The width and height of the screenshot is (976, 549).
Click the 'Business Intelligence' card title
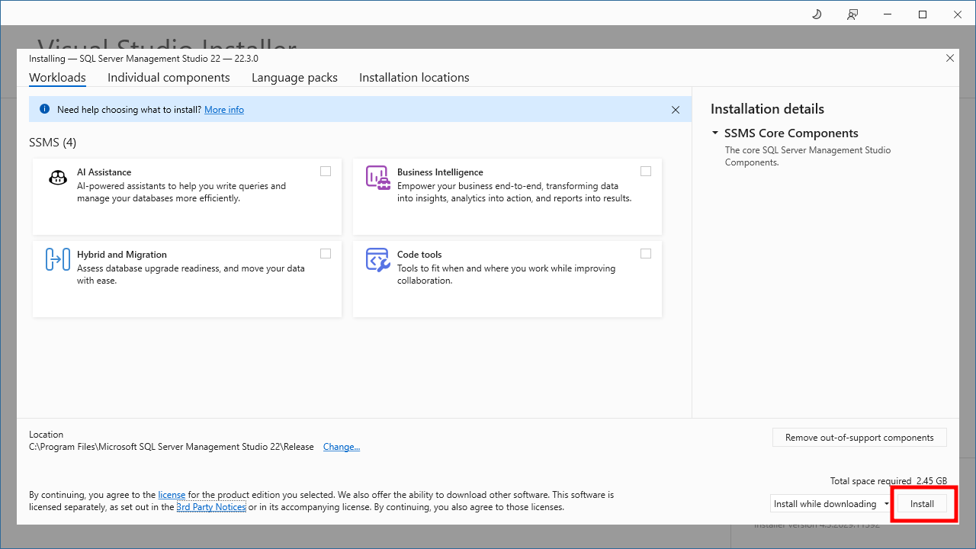pos(440,172)
